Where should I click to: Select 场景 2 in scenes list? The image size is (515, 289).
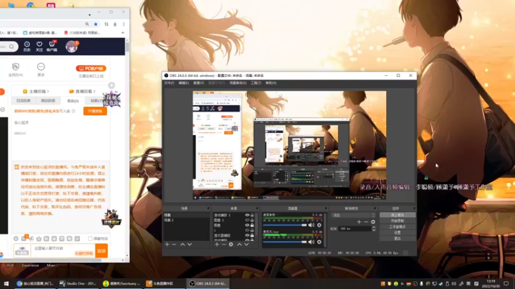186,220
